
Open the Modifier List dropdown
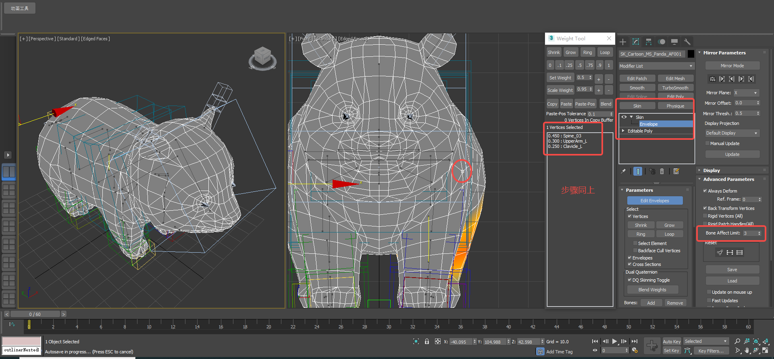656,66
